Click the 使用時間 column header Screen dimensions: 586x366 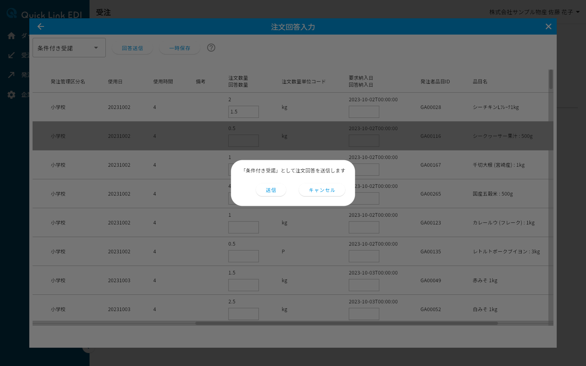click(163, 82)
